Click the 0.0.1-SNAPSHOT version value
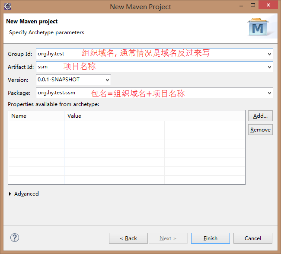This screenshot has width=281, height=254. pos(58,80)
